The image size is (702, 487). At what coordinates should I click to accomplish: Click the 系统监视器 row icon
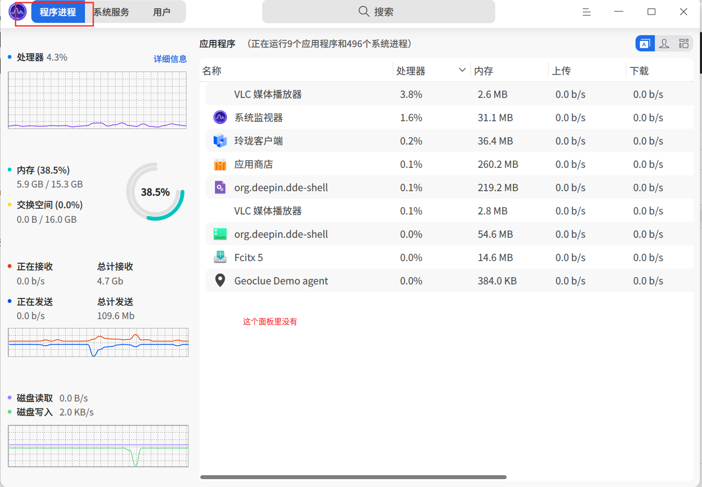coord(220,118)
